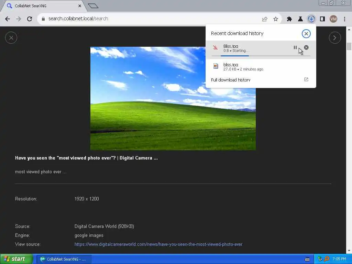Click the network tray icon left of the orange magnifier
Screen dimensions: 352x264
point(320,259)
